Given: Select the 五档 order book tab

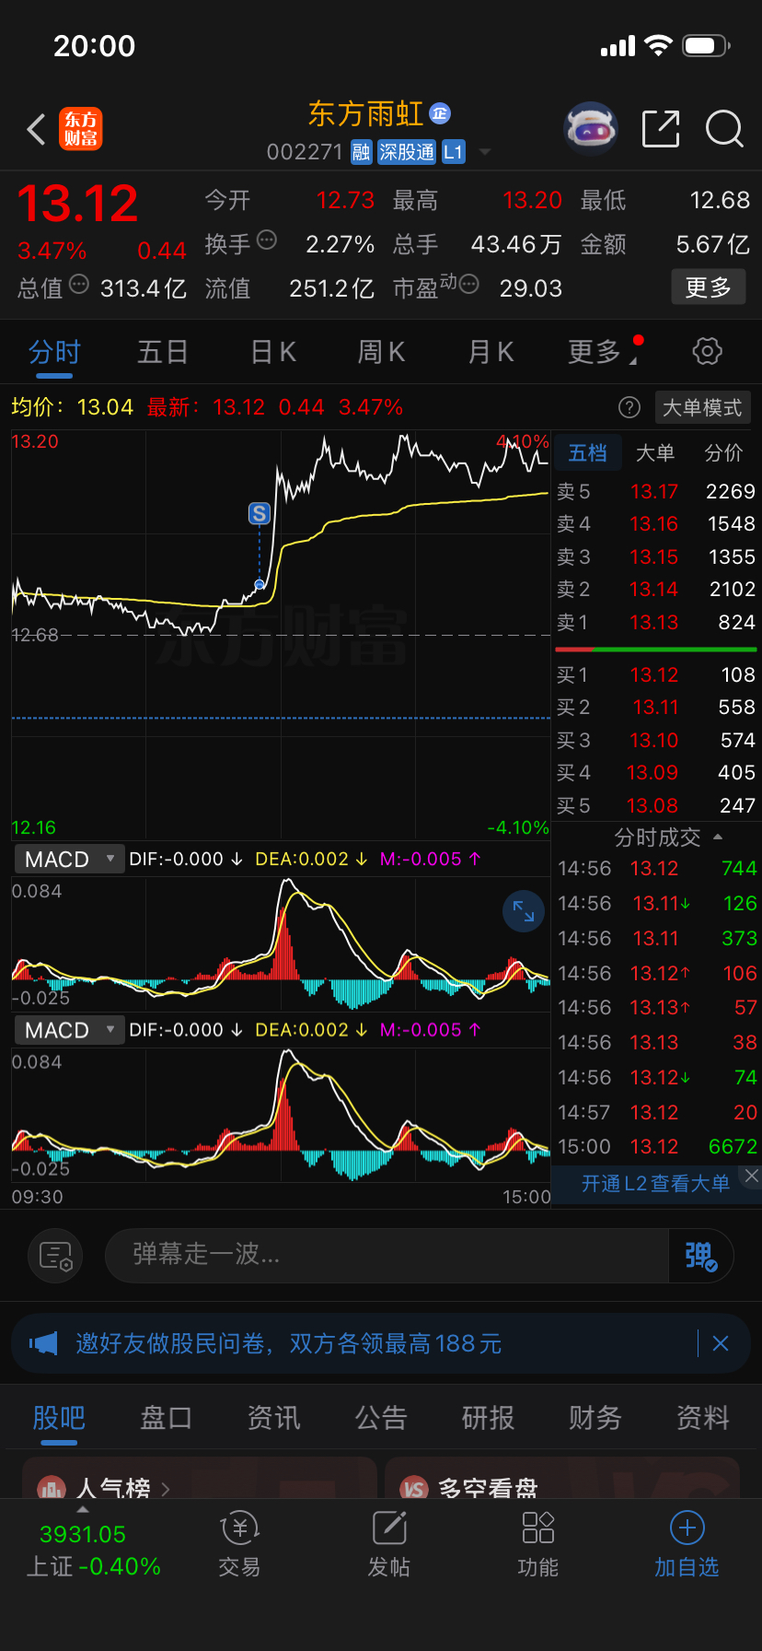Looking at the screenshot, I should click(x=587, y=452).
